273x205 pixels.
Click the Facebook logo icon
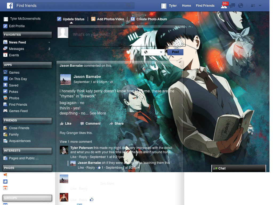pyautogui.click(x=10, y=6)
